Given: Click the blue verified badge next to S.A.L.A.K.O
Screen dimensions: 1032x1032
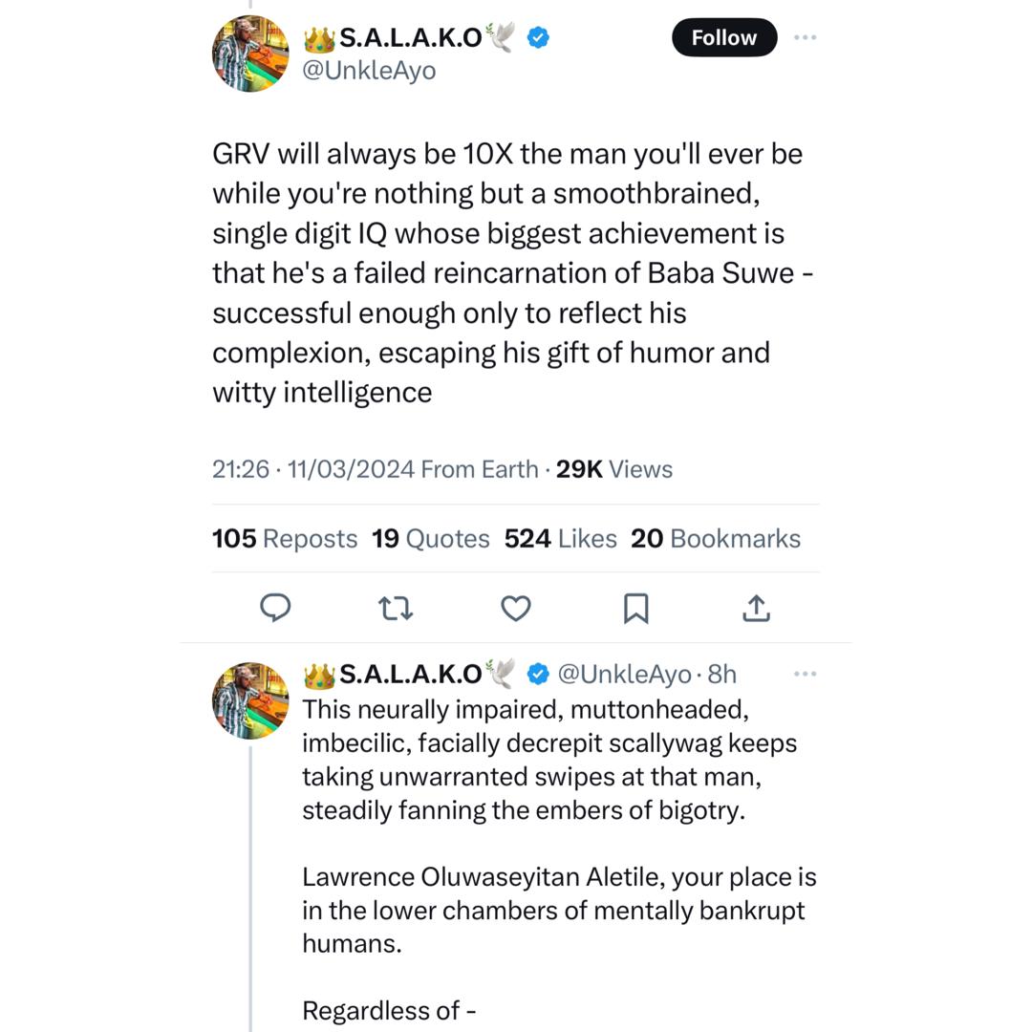Looking at the screenshot, I should pos(538,37).
